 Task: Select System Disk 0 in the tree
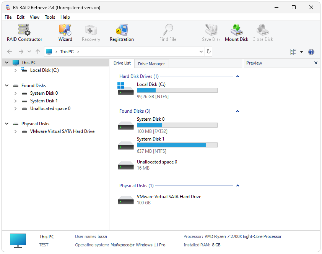pyautogui.click(x=44, y=93)
